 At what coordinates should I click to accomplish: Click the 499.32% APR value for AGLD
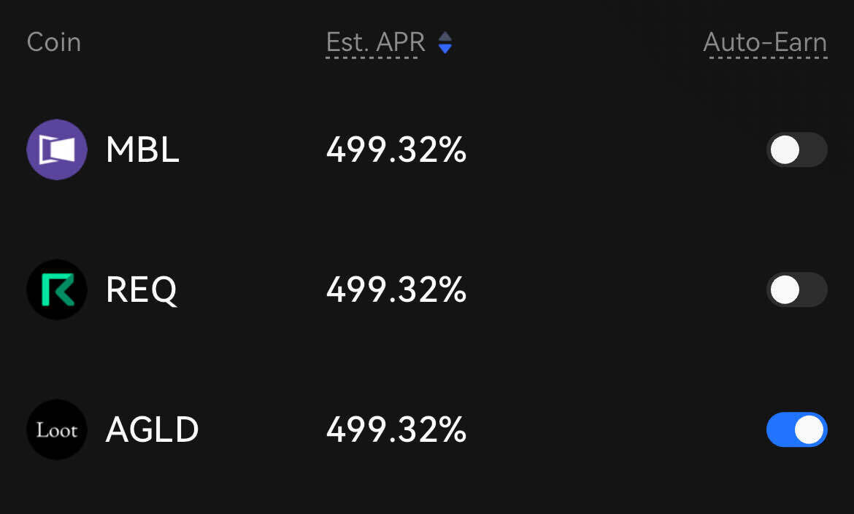click(396, 429)
